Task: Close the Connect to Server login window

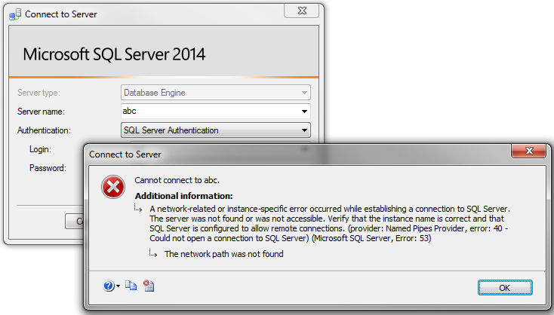Action: point(301,11)
